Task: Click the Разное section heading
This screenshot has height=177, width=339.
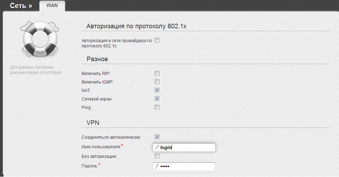Action: (x=97, y=59)
